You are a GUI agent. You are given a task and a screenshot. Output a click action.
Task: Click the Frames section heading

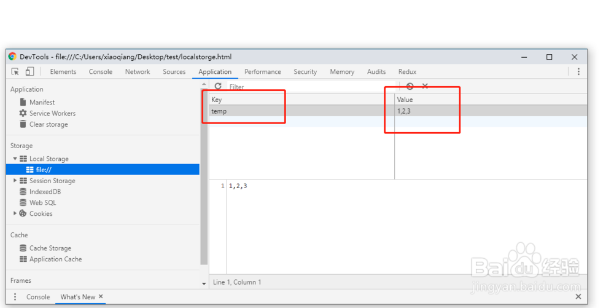pos(21,280)
